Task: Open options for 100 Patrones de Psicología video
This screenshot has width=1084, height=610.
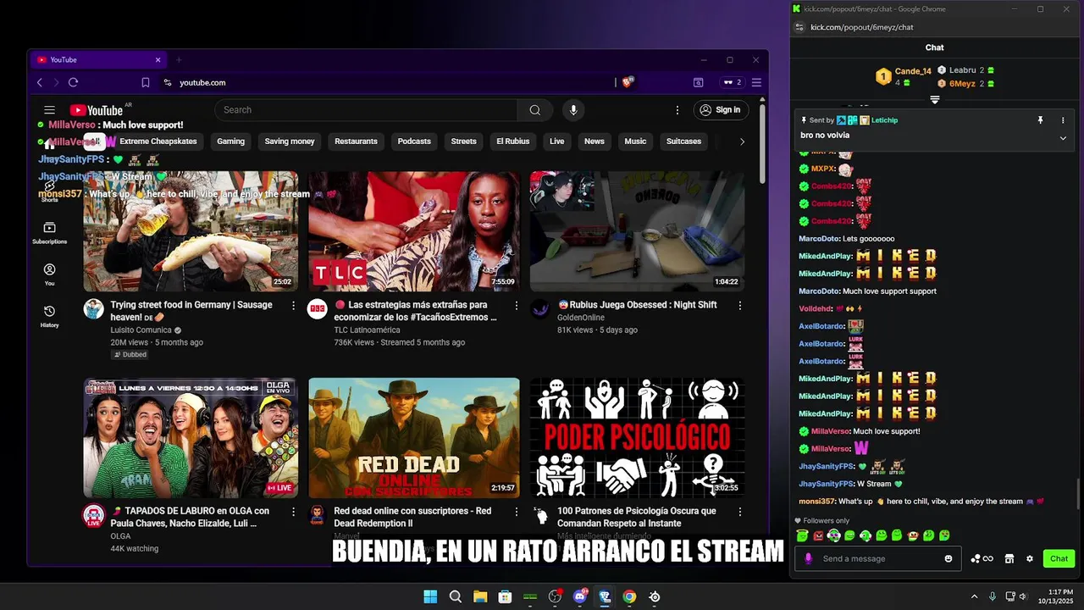Action: click(739, 512)
